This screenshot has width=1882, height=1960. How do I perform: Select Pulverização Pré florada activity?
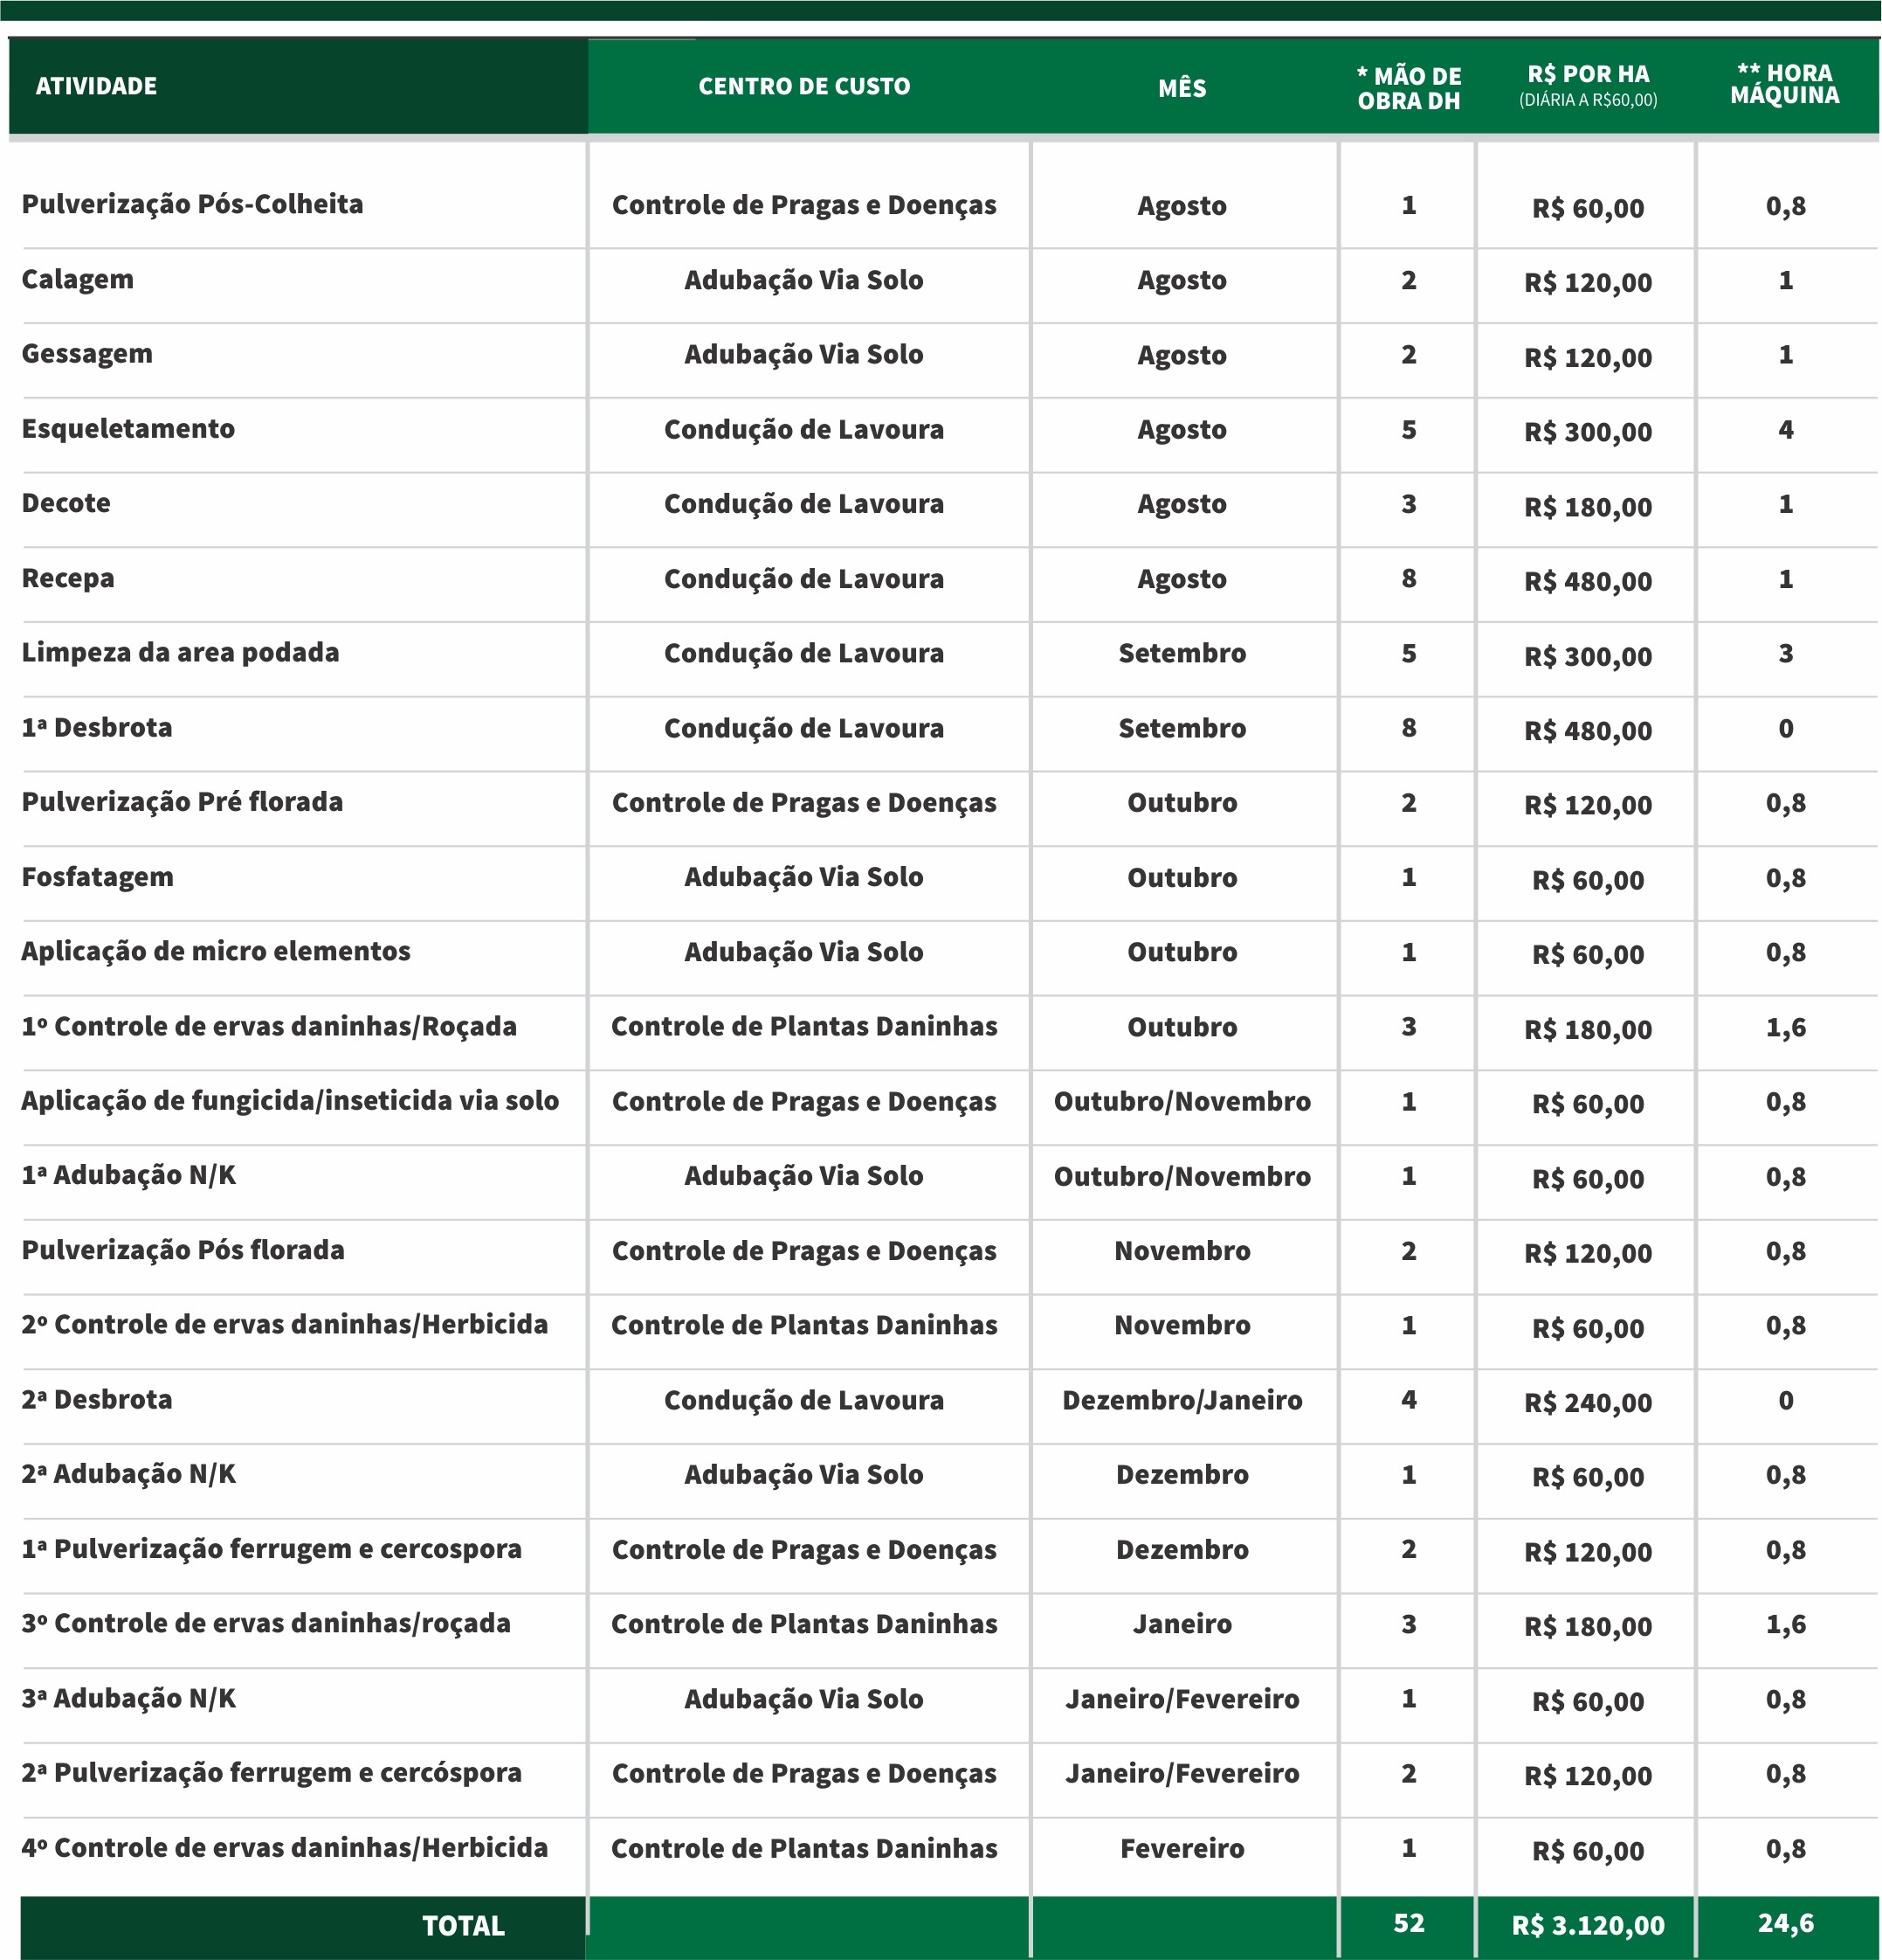click(x=182, y=802)
